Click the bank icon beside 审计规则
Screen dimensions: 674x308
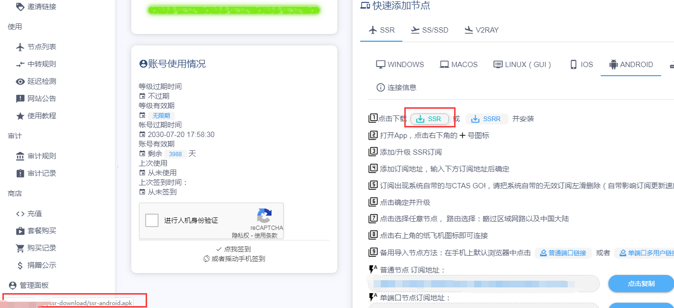(20, 156)
